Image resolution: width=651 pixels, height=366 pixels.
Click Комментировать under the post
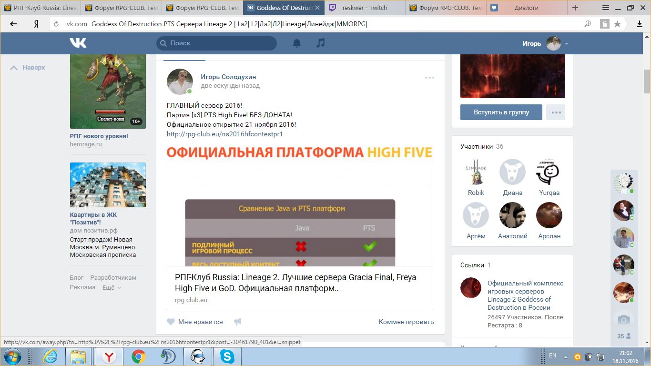406,322
